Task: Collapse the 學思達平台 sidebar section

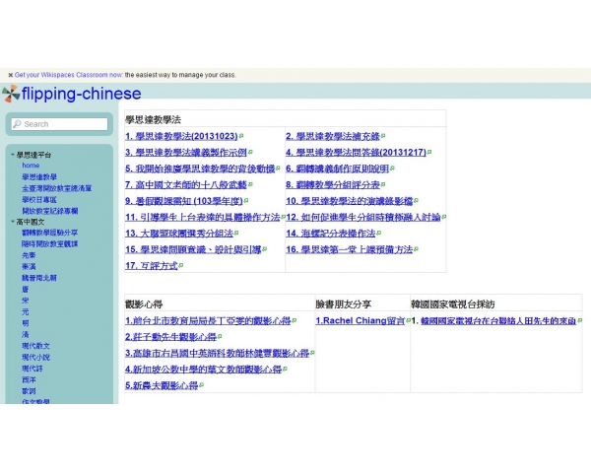Action: tap(13, 155)
